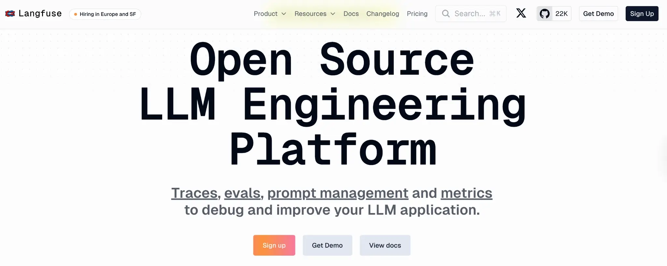Follow the prompt management link
Screen dimensions: 667x266
tap(338, 193)
